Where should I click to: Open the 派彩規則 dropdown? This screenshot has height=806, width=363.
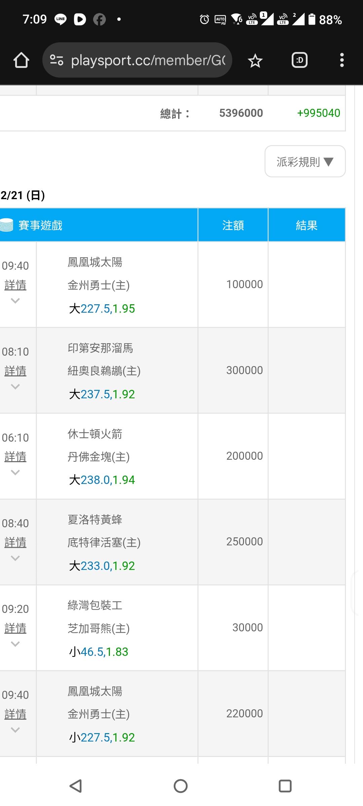[305, 162]
